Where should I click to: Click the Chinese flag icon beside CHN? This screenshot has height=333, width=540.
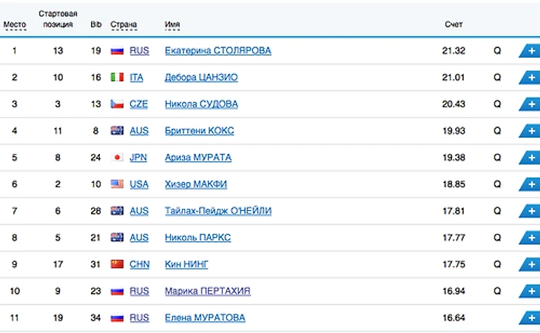[117, 264]
